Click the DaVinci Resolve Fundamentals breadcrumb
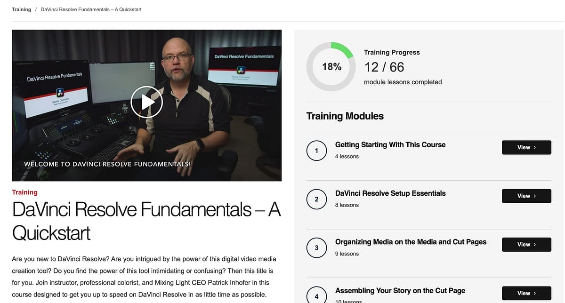Viewport: 565px width, 303px height. [x=91, y=9]
